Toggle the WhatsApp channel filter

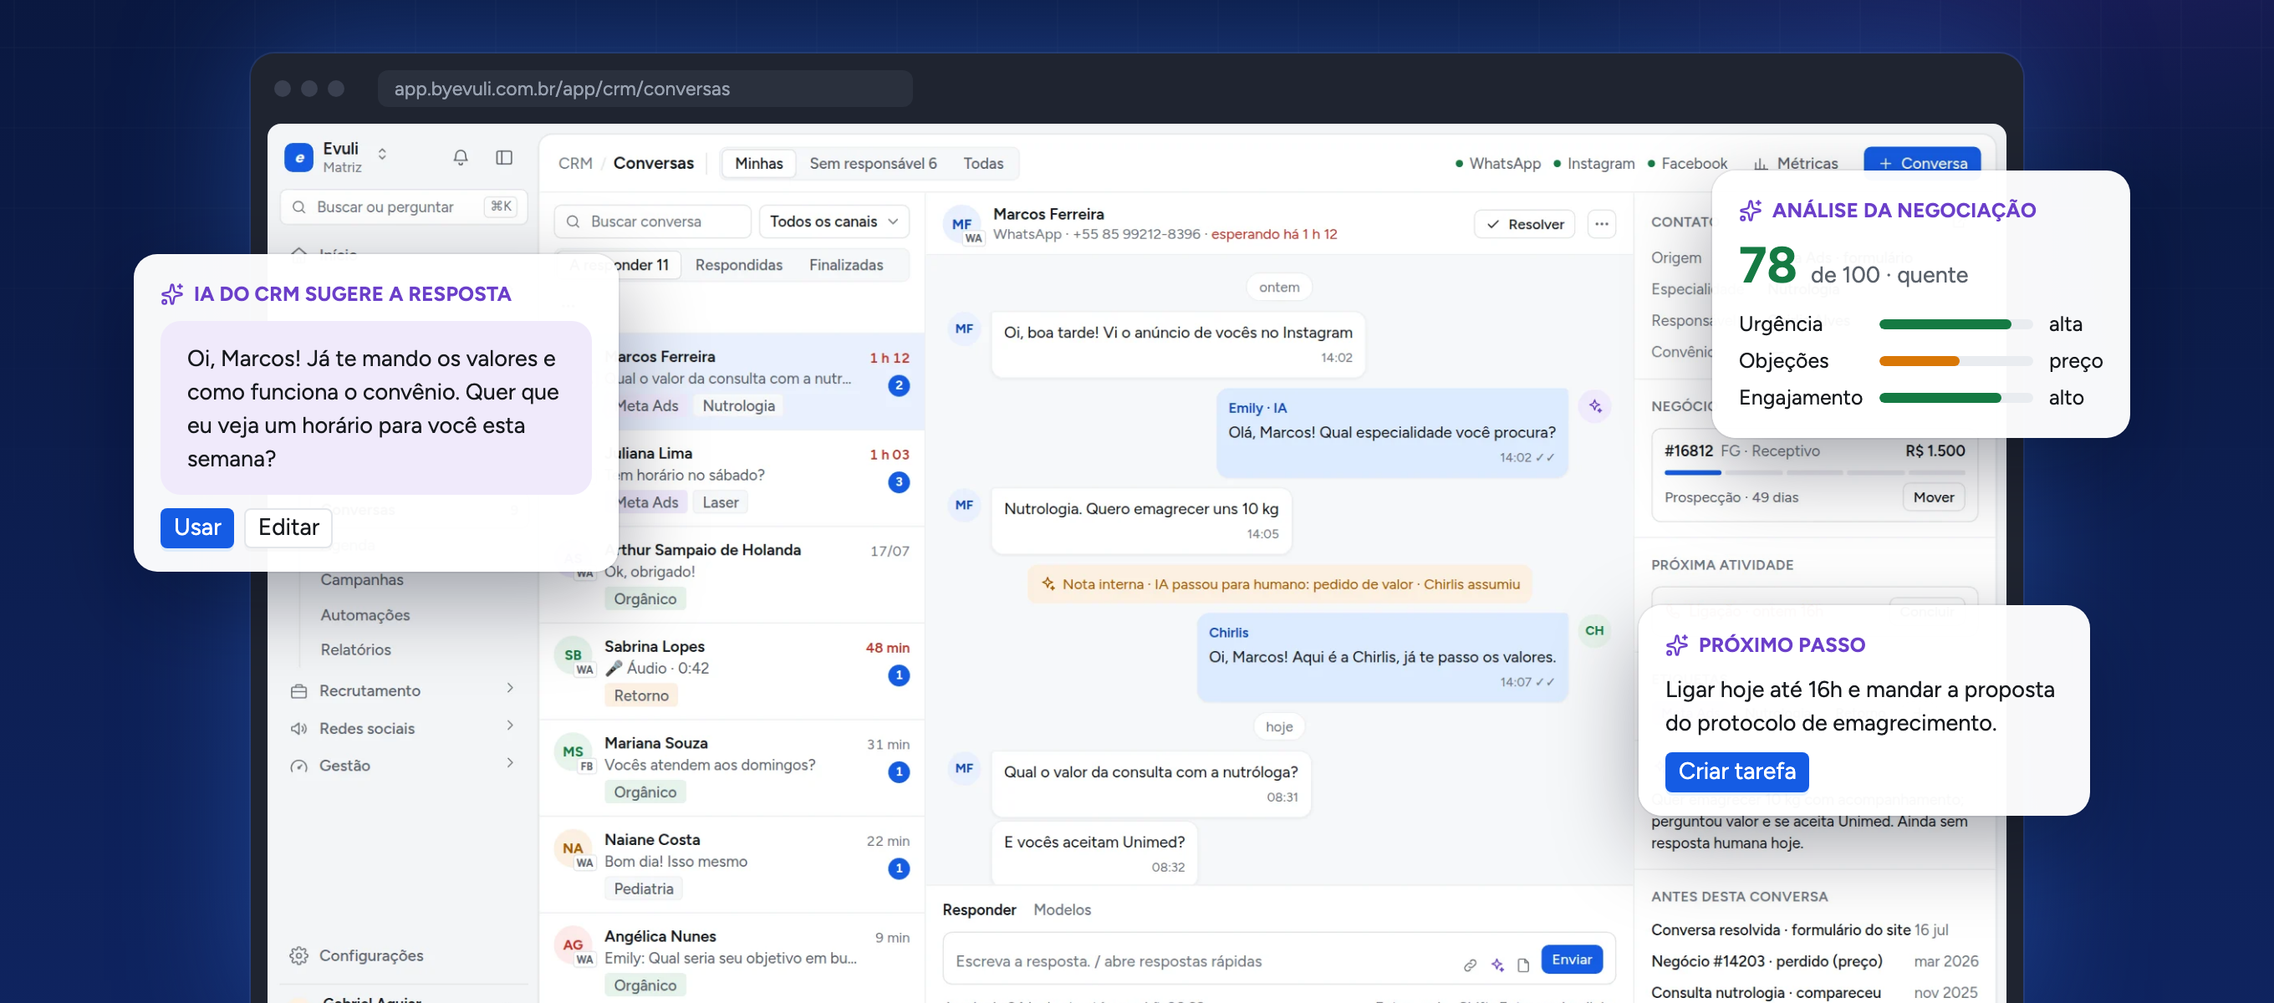point(1497,163)
